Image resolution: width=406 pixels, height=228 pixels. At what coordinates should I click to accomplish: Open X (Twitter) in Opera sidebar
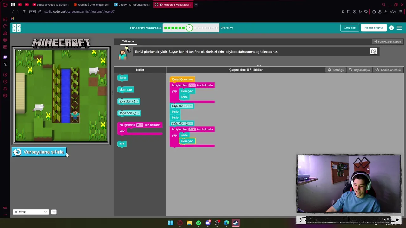point(5,64)
